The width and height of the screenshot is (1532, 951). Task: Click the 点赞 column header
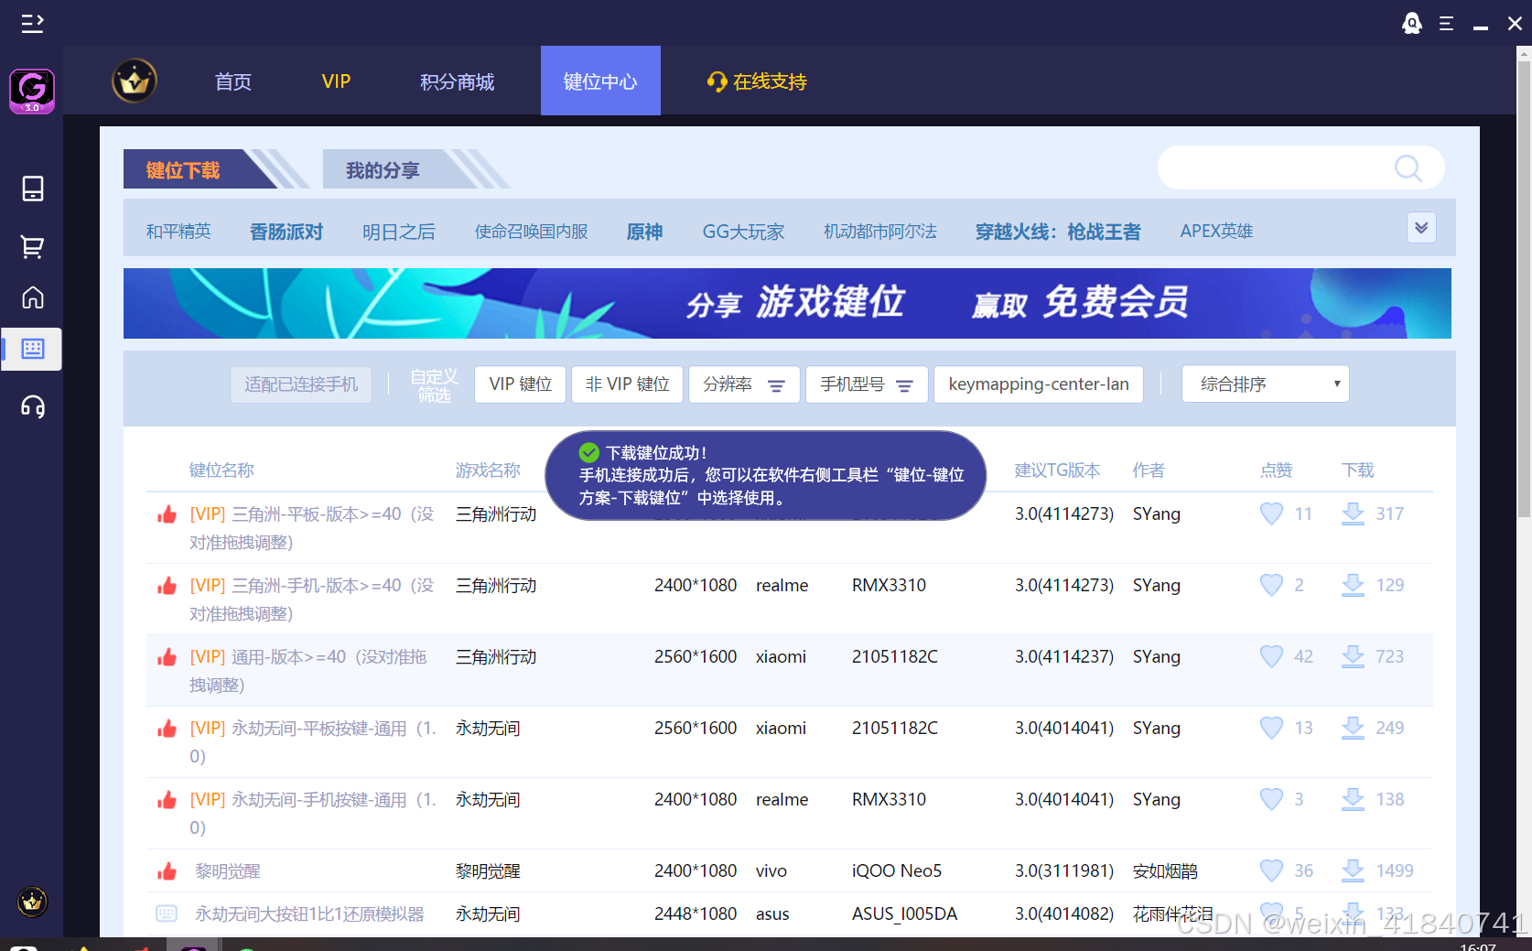coord(1276,470)
